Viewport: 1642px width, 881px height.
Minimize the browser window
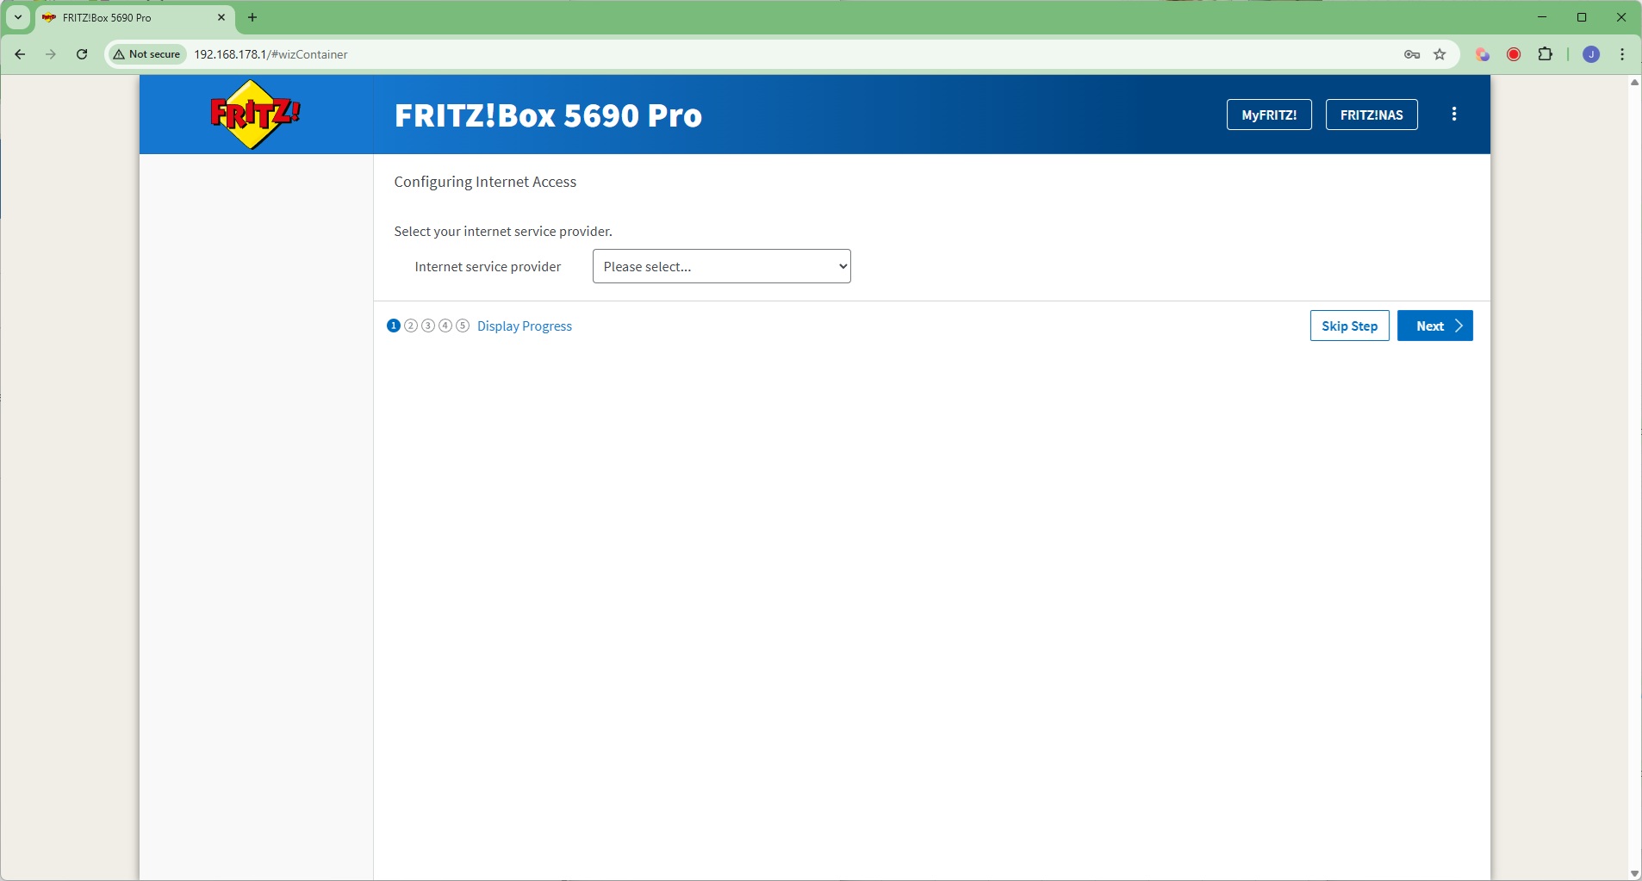coord(1543,17)
